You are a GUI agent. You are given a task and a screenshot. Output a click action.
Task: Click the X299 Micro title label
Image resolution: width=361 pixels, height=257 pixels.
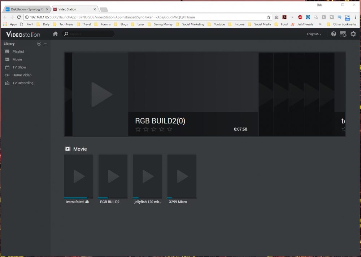[x=178, y=202]
